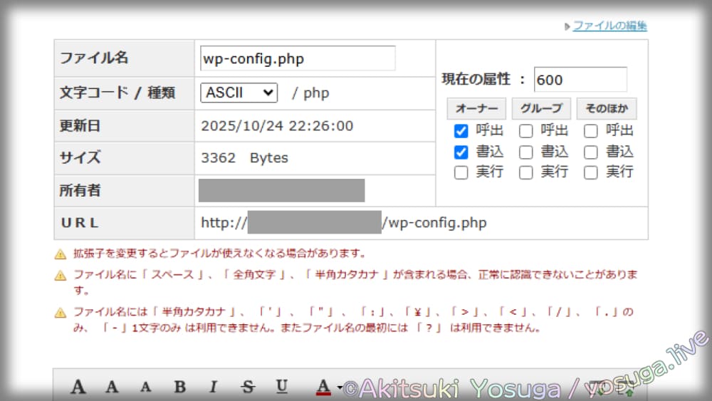Screen dimensions: 712x401
Task: Click the small font size A icon
Action: [x=145, y=387]
